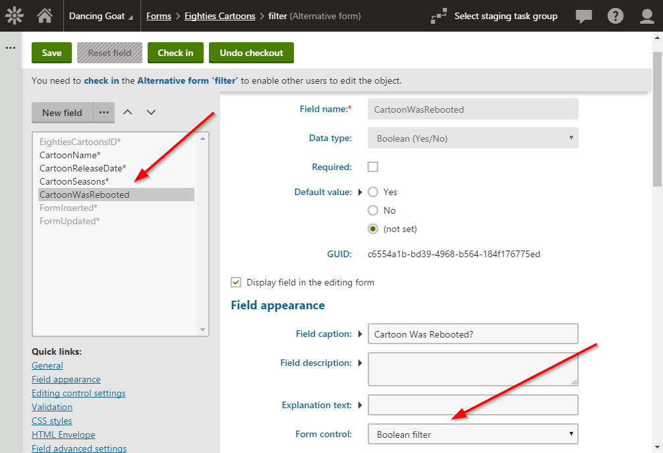Click the staging task group icon
The height and width of the screenshot is (453, 663).
click(x=438, y=16)
